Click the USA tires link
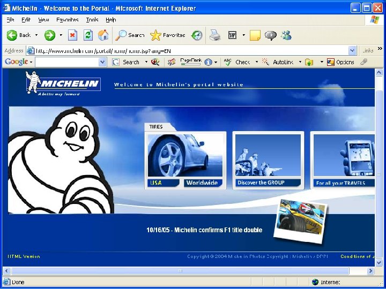Screen dimensions: 386x289 163,183
